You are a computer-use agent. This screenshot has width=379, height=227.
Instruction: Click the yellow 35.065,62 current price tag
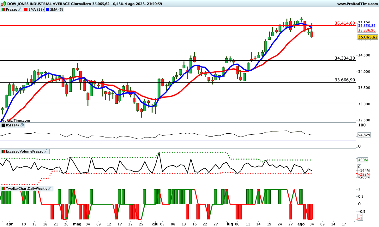368,37
